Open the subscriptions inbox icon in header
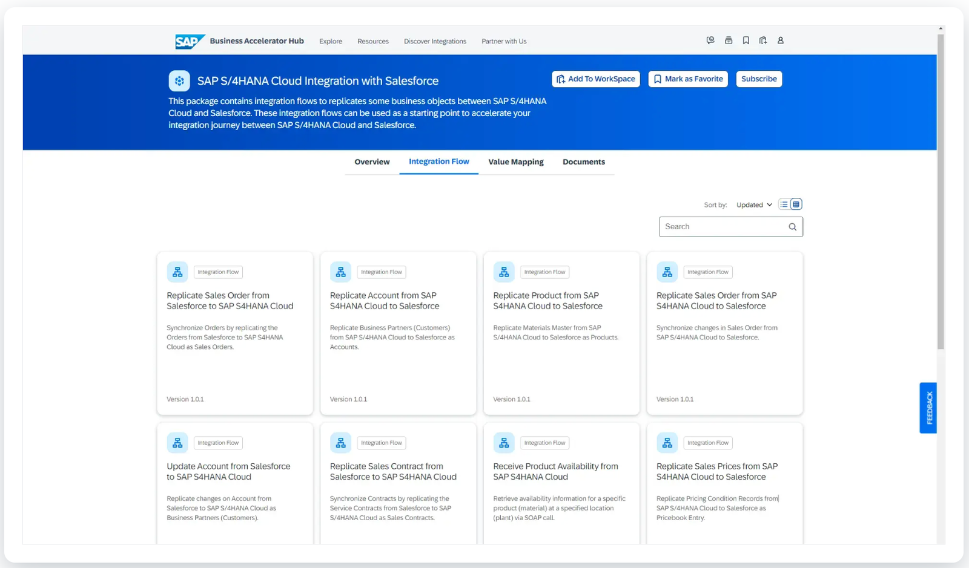969x568 pixels. (x=729, y=41)
